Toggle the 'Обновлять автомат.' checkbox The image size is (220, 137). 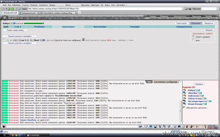tap(184, 107)
